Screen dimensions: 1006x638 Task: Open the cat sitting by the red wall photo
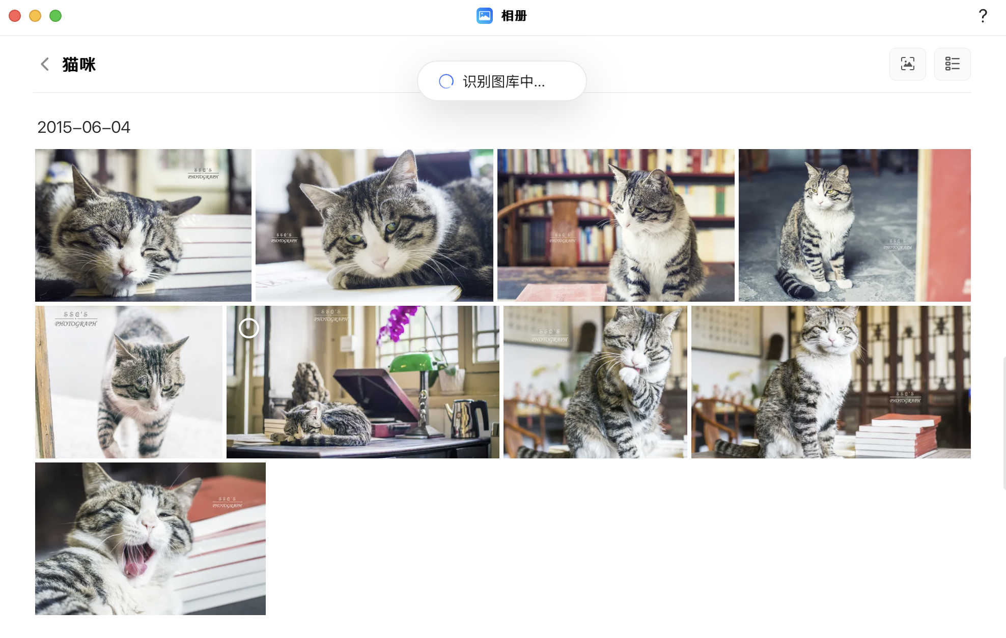pyautogui.click(x=854, y=225)
